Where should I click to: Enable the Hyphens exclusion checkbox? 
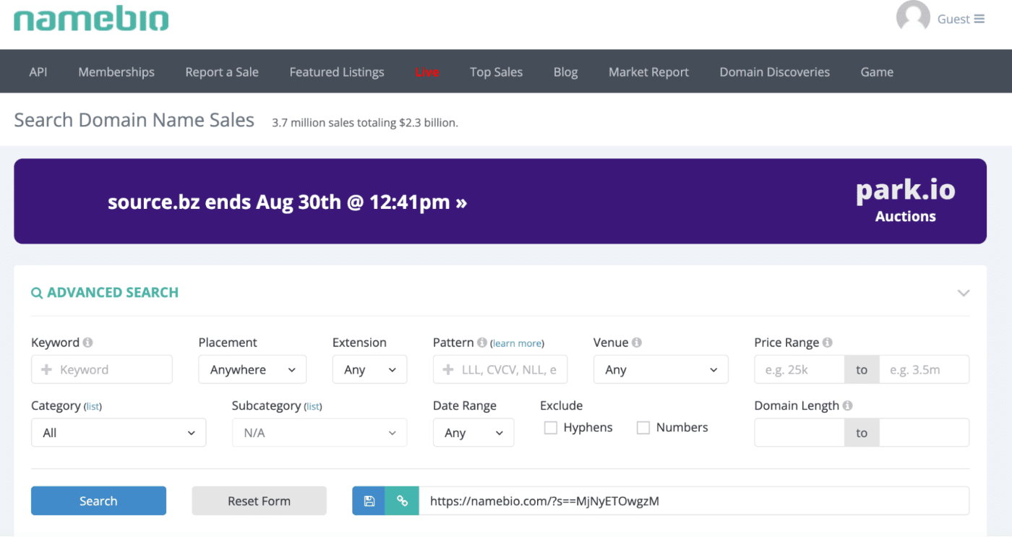(x=549, y=427)
